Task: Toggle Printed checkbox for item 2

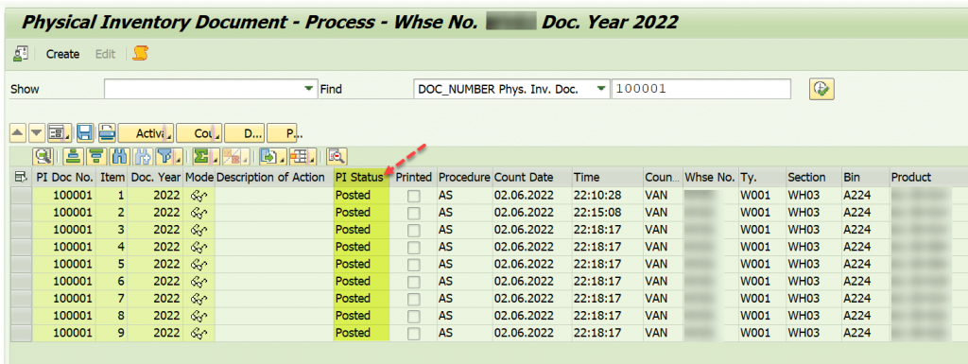Action: pos(414,213)
